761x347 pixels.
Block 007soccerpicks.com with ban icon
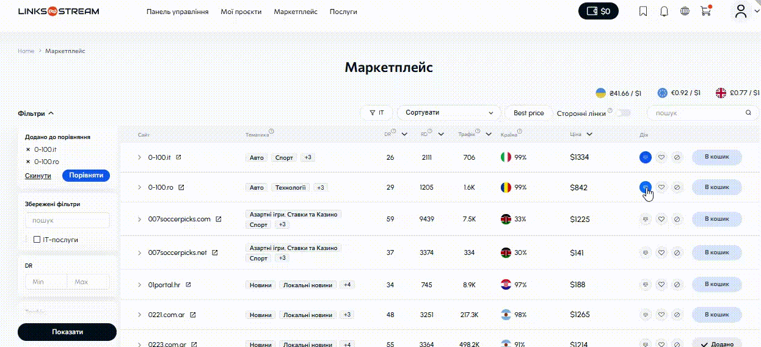tap(677, 219)
